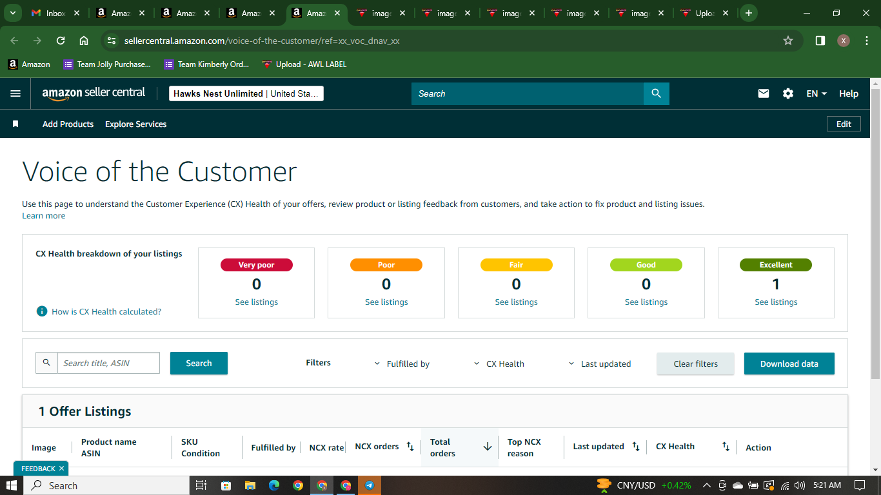The height and width of the screenshot is (495, 881).
Task: Click Download data button
Action: click(x=789, y=364)
